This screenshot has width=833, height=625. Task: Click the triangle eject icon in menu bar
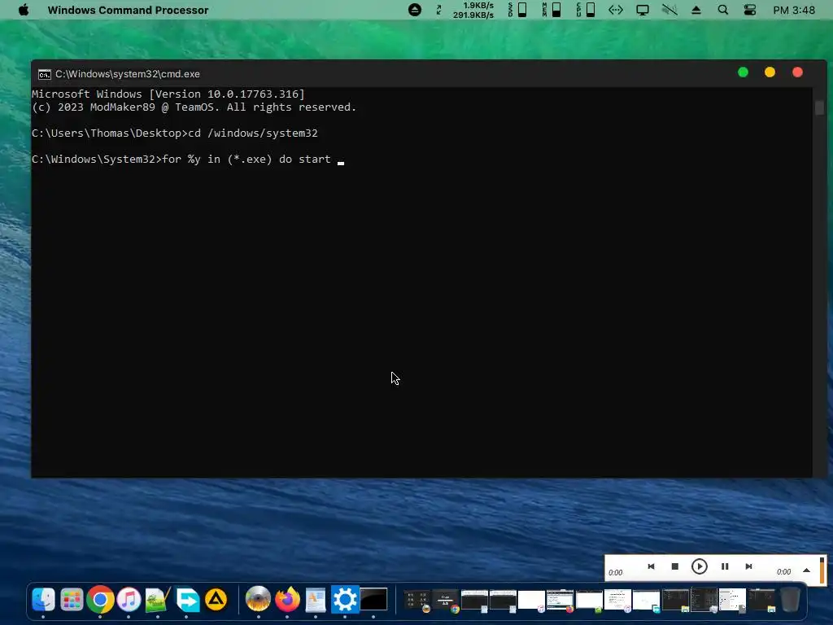[x=696, y=10]
